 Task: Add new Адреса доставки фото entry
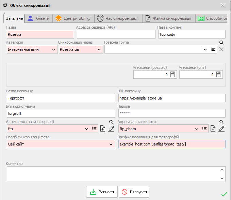(213, 129)
